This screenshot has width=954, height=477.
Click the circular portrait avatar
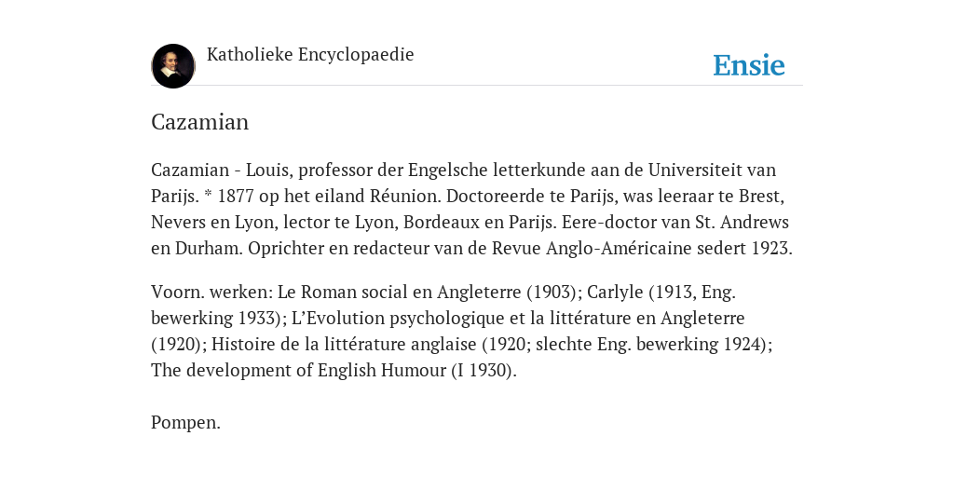[x=173, y=66]
